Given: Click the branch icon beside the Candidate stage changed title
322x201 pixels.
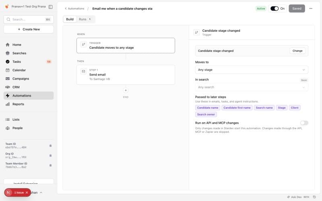Looking at the screenshot, I should pyautogui.click(x=196, y=33).
